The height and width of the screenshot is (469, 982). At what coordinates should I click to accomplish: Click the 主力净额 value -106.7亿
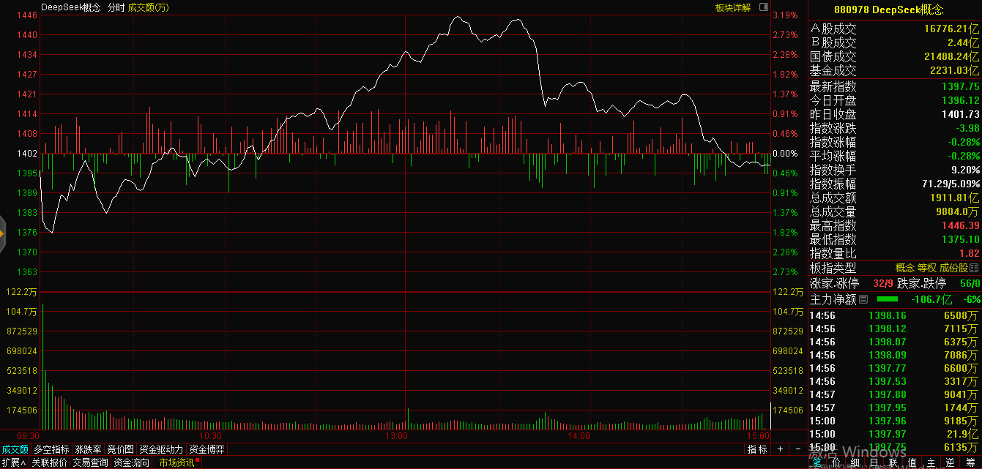(931, 299)
